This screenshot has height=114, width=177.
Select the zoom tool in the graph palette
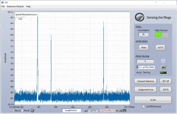[x=120, y=111]
